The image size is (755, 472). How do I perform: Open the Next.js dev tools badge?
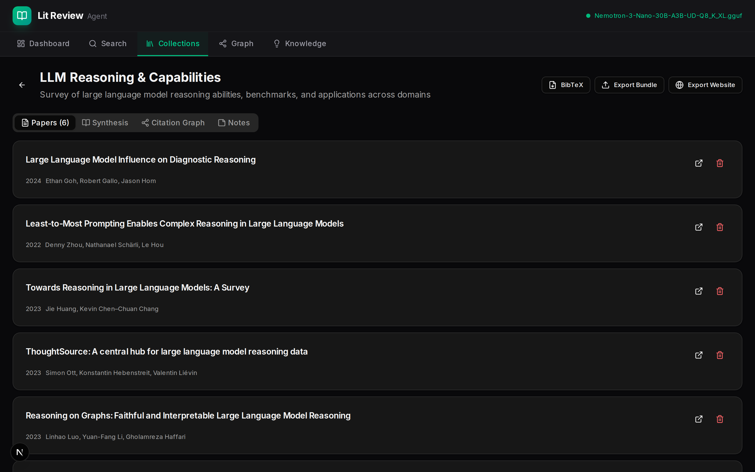click(x=20, y=452)
